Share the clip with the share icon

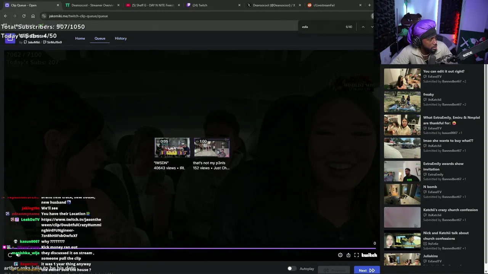point(348,255)
